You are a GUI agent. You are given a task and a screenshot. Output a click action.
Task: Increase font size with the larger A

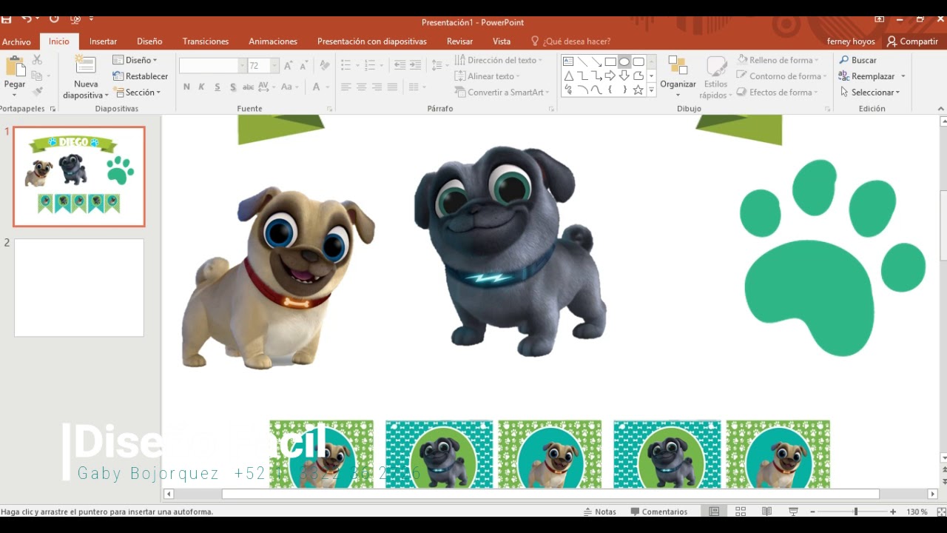tap(289, 66)
